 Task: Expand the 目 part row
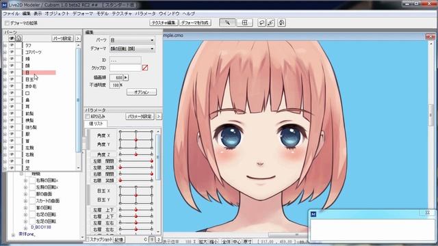click(5, 72)
